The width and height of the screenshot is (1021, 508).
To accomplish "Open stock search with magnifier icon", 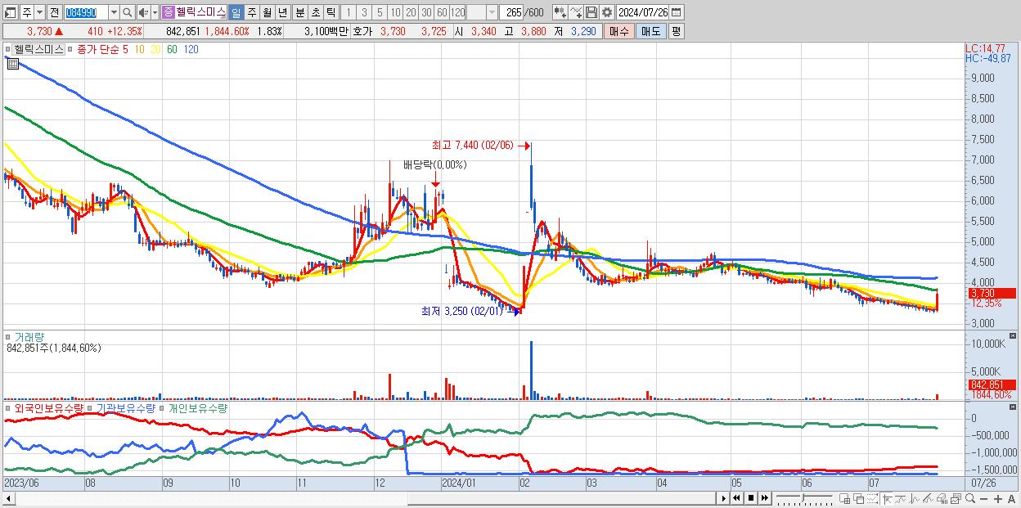I will click(128, 12).
